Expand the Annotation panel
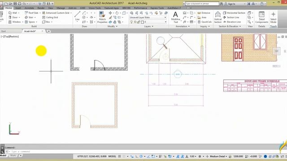The width and height of the screenshot is (287, 161). click(183, 26)
